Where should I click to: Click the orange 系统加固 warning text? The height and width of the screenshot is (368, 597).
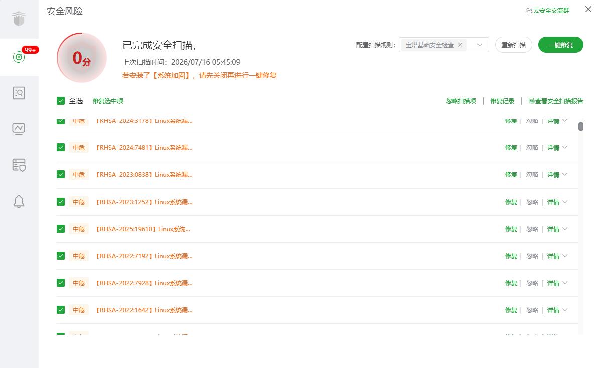tap(199, 75)
